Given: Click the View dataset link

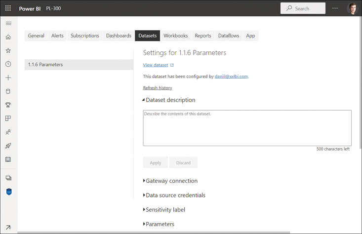Looking at the screenshot, I should 156,65.
